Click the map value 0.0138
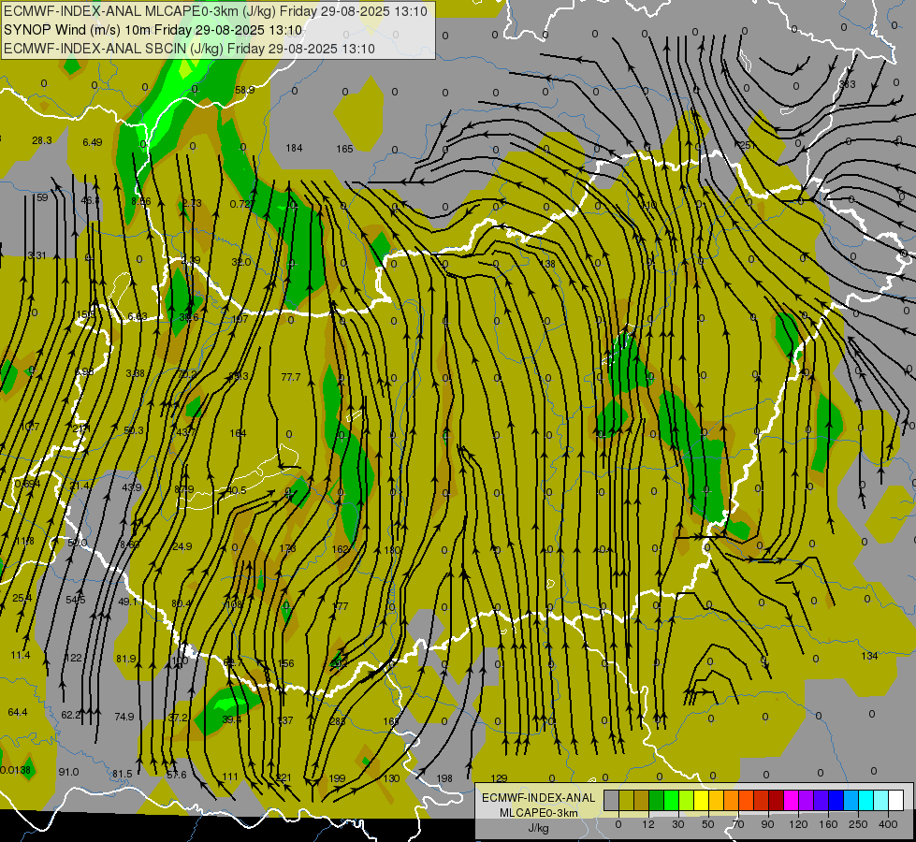 click(15, 770)
